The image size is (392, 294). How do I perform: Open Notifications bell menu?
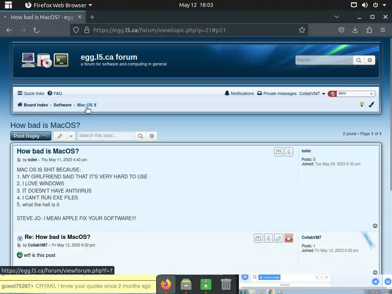(x=239, y=93)
